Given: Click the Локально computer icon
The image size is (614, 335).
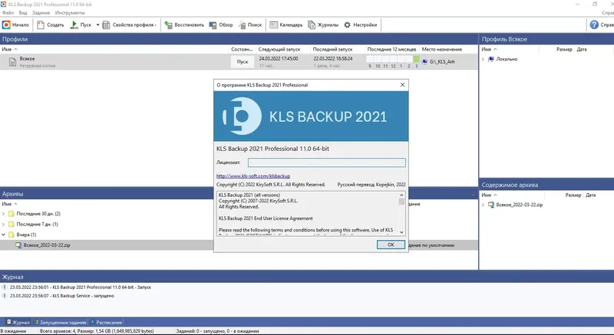Looking at the screenshot, I should pos(490,60).
